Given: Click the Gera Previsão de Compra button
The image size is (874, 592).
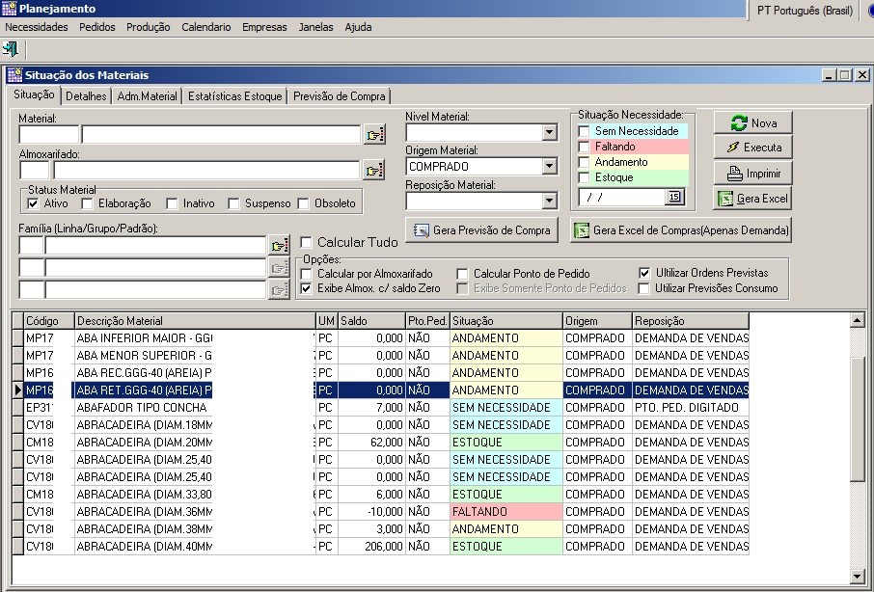Looking at the screenshot, I should (481, 230).
